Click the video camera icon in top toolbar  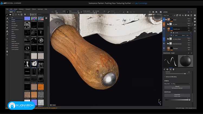pyautogui.click(x=156, y=12)
